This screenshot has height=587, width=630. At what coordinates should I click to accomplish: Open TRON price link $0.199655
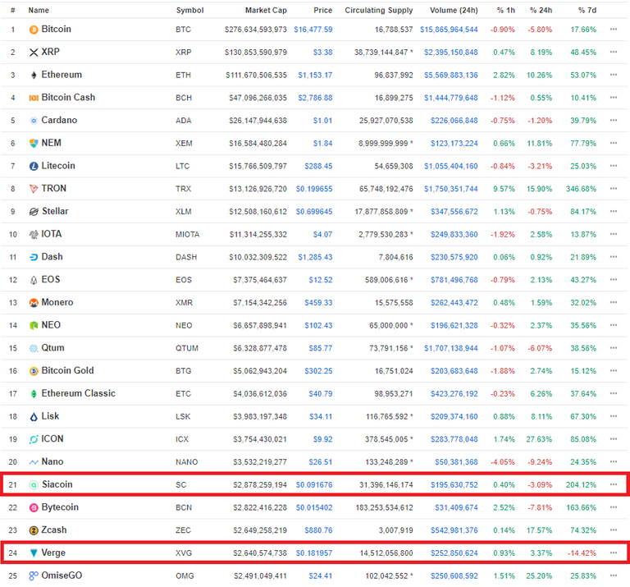(314, 189)
